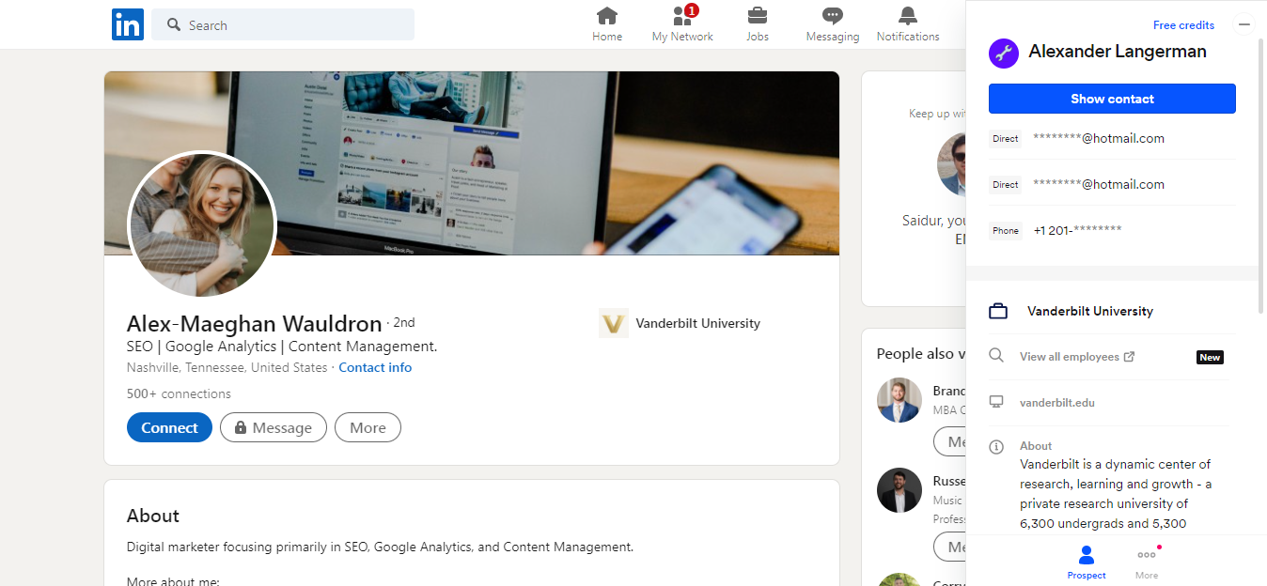Click the Alex-Maeghan Wauldron name heading
Screen dimensions: 1267x586
(x=254, y=324)
